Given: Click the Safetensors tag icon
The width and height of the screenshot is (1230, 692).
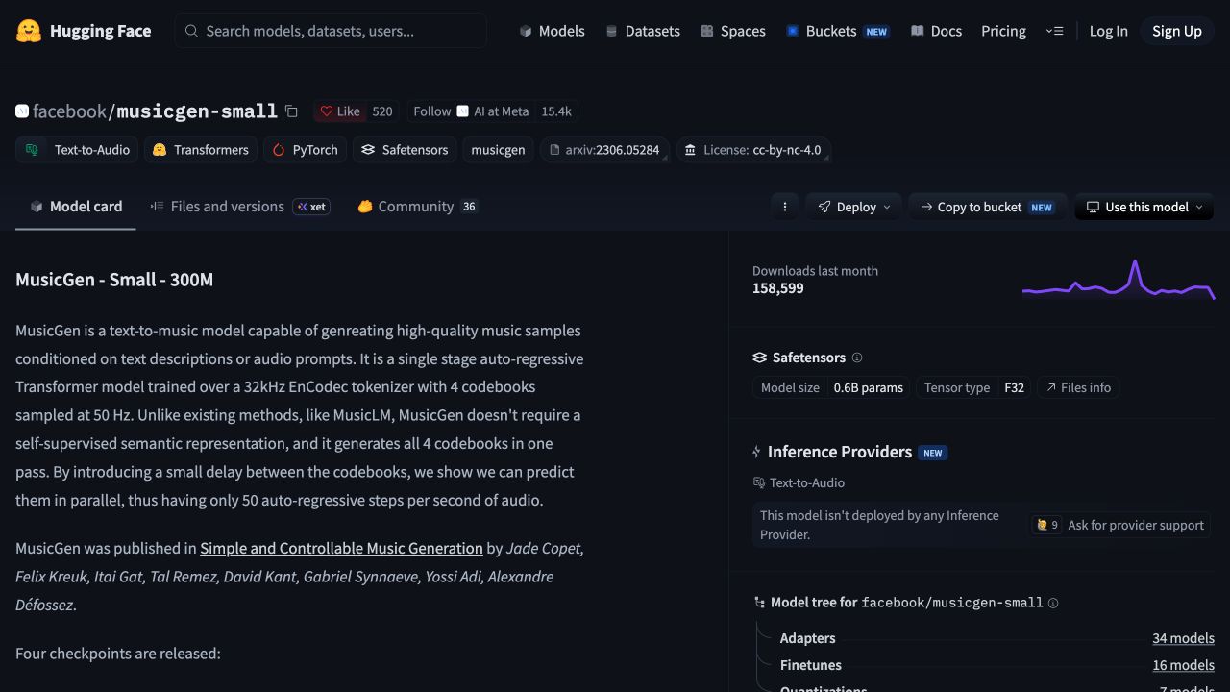Looking at the screenshot, I should click(368, 150).
